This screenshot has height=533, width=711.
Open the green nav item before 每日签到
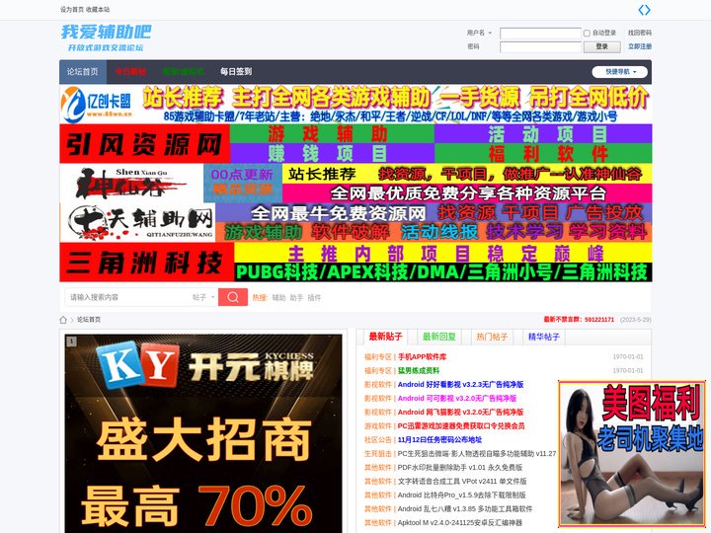(x=184, y=72)
